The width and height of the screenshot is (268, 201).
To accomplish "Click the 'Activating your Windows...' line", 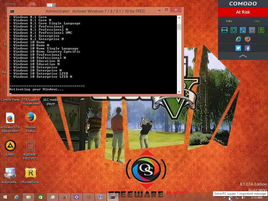I will point(36,89).
